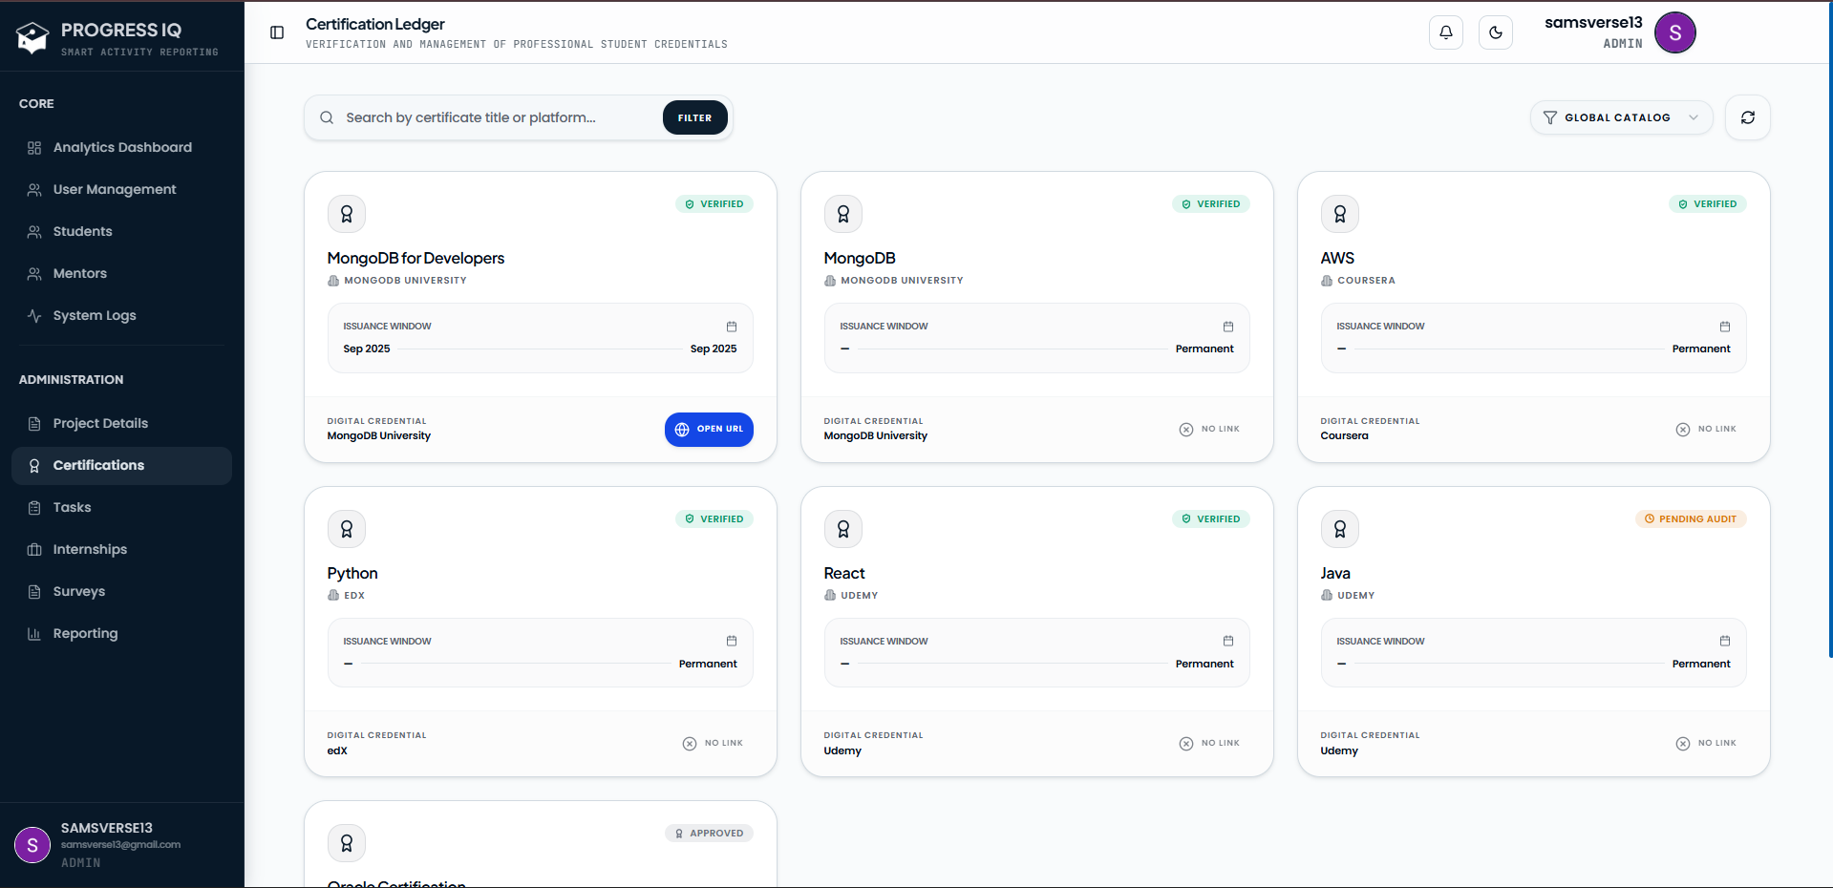Click the Project Details document icon
Viewport: 1833px width, 888px height.
point(34,424)
